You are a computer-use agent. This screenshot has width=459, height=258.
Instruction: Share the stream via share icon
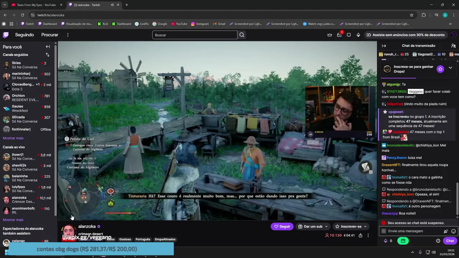pos(360,235)
